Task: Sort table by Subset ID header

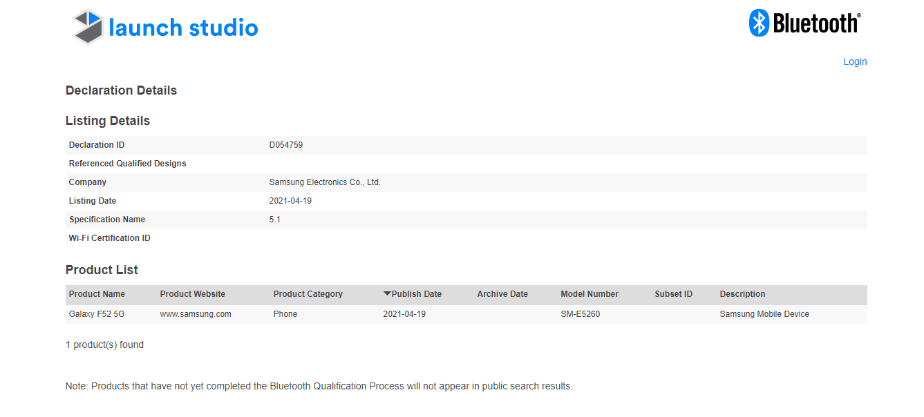Action: coord(674,294)
